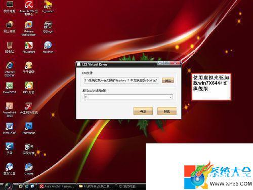Switch to Avira AntiVir taskbar button
The image size is (253, 190).
(57, 186)
